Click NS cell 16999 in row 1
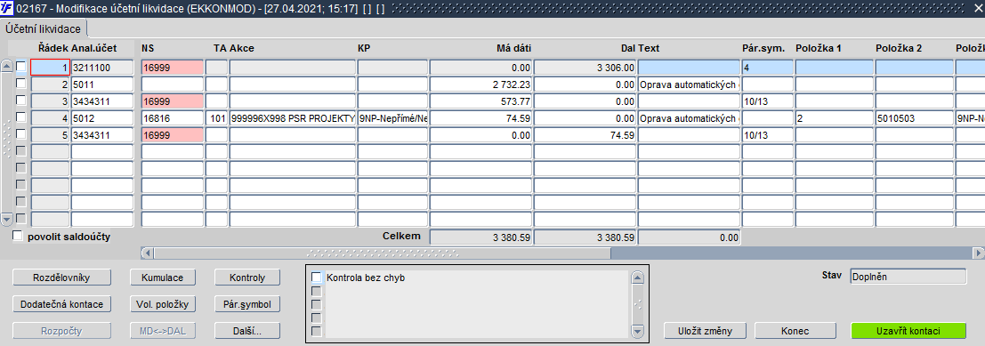Screen dimensions: 985x346 (173, 68)
